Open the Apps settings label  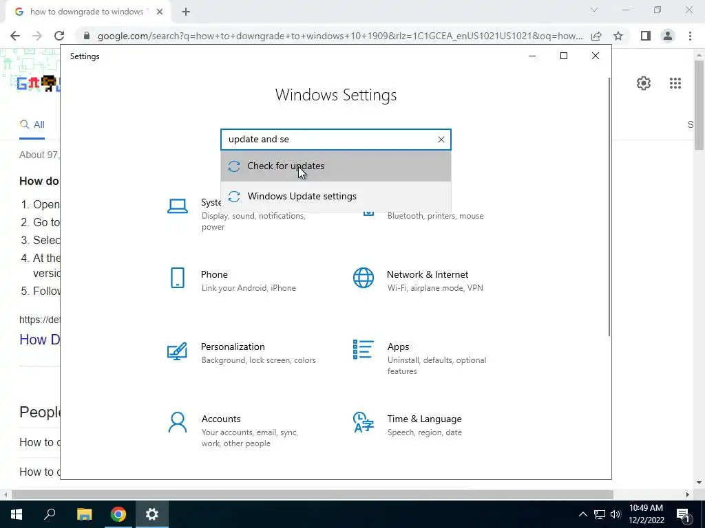[x=398, y=346]
